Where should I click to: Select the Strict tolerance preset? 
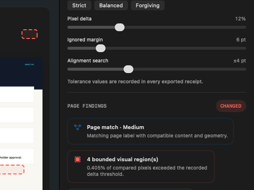[x=79, y=5]
